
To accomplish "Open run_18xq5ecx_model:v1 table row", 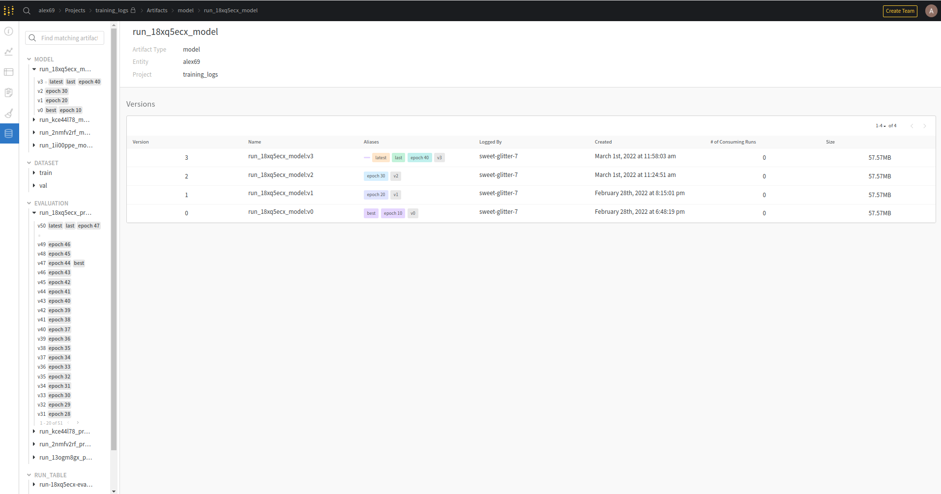I will click(531, 195).
